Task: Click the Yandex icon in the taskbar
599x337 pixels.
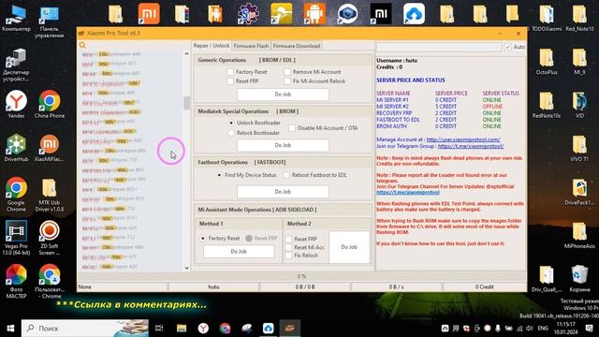Action: 203,329
